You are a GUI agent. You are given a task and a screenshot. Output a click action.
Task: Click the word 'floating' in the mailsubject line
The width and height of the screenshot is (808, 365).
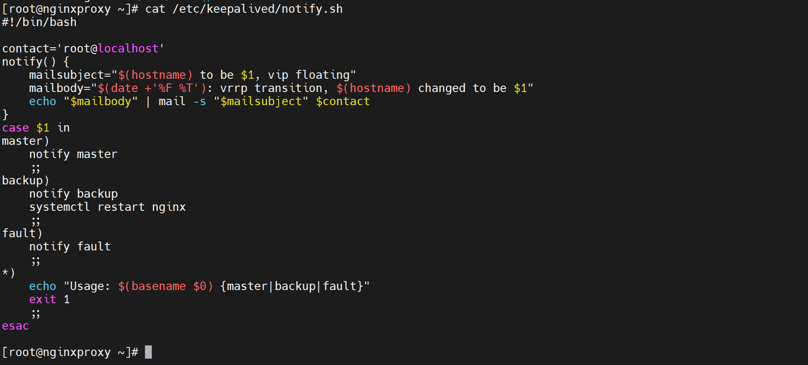[x=323, y=75]
